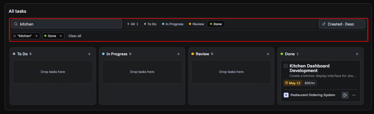Click the To Do column header
This screenshot has height=114, width=374.
22,54
